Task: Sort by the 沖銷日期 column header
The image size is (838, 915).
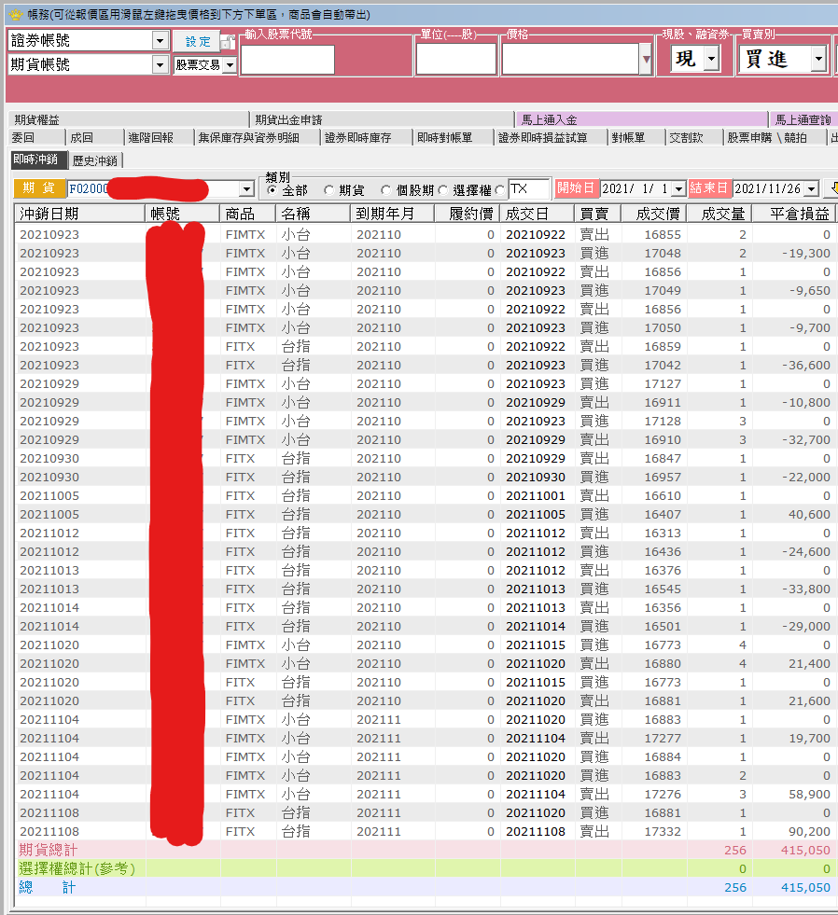Action: 79,214
